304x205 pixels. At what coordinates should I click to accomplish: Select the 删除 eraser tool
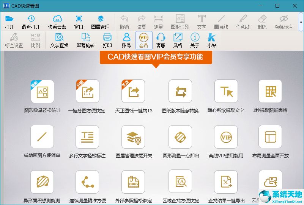coord(262,22)
